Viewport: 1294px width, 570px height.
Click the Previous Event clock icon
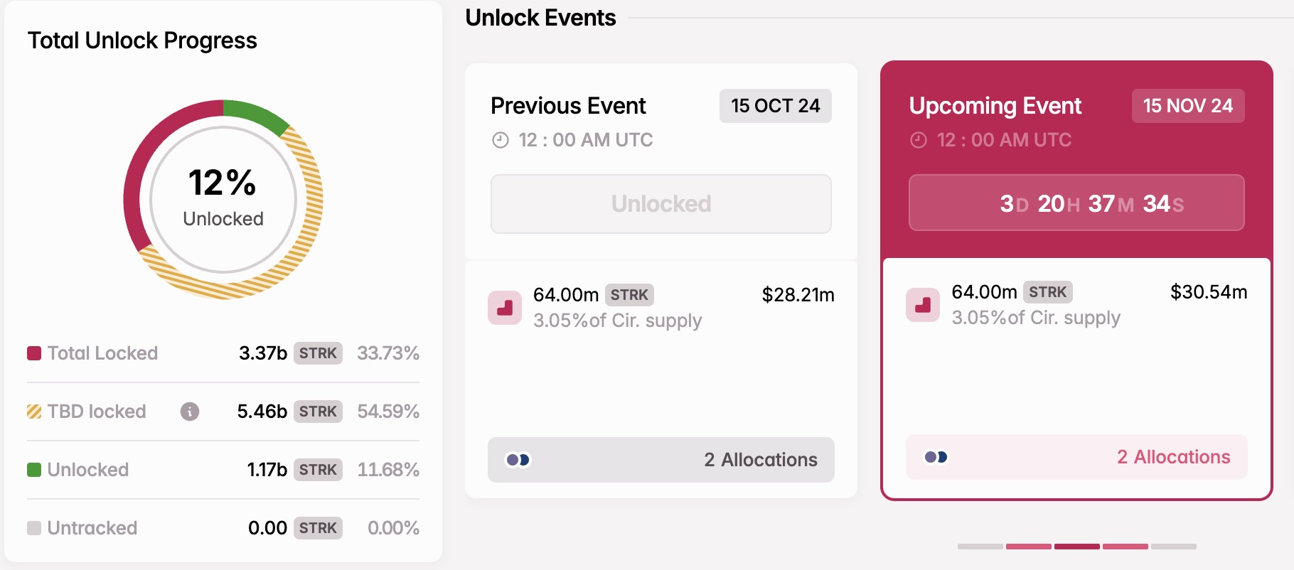click(x=501, y=140)
